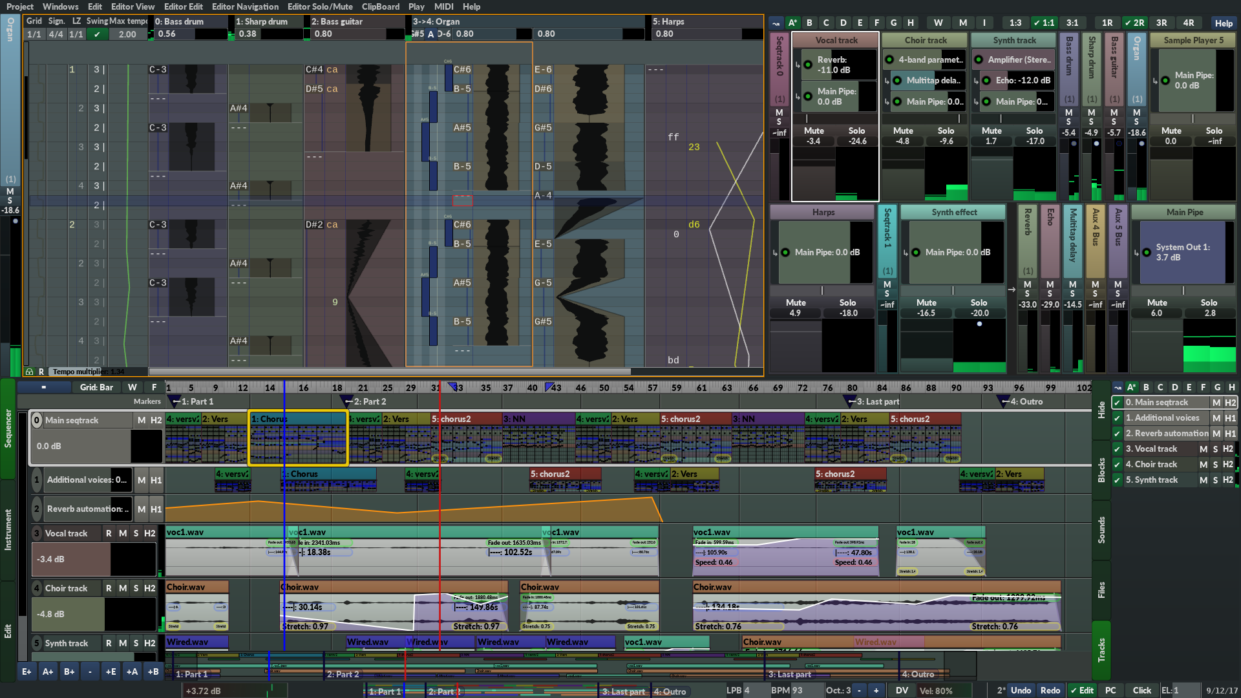Uncheck the Reverb automation track visibility
Screen dimensions: 1241x698
[1117, 434]
